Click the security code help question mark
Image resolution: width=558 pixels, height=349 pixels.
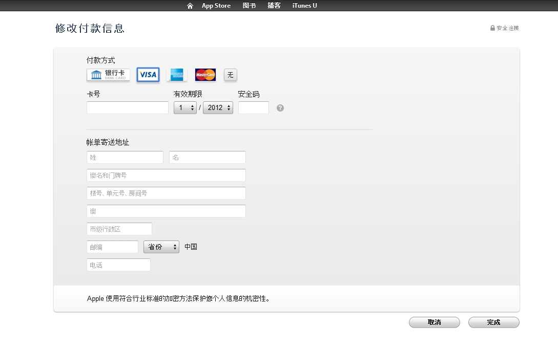pyautogui.click(x=280, y=108)
